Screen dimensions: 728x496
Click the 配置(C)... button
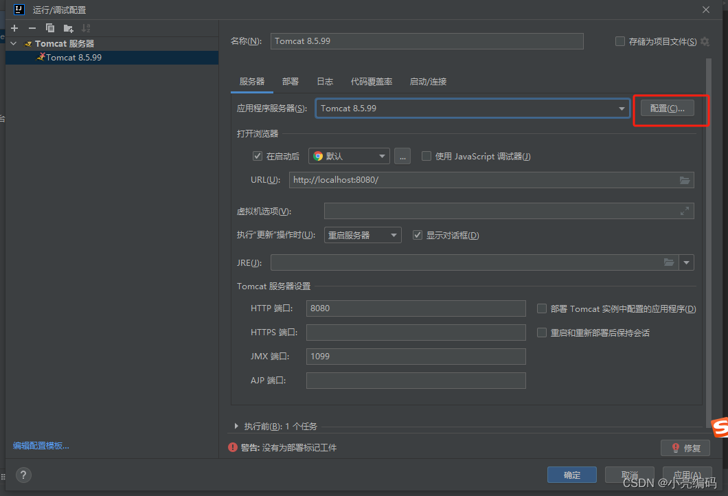click(667, 109)
